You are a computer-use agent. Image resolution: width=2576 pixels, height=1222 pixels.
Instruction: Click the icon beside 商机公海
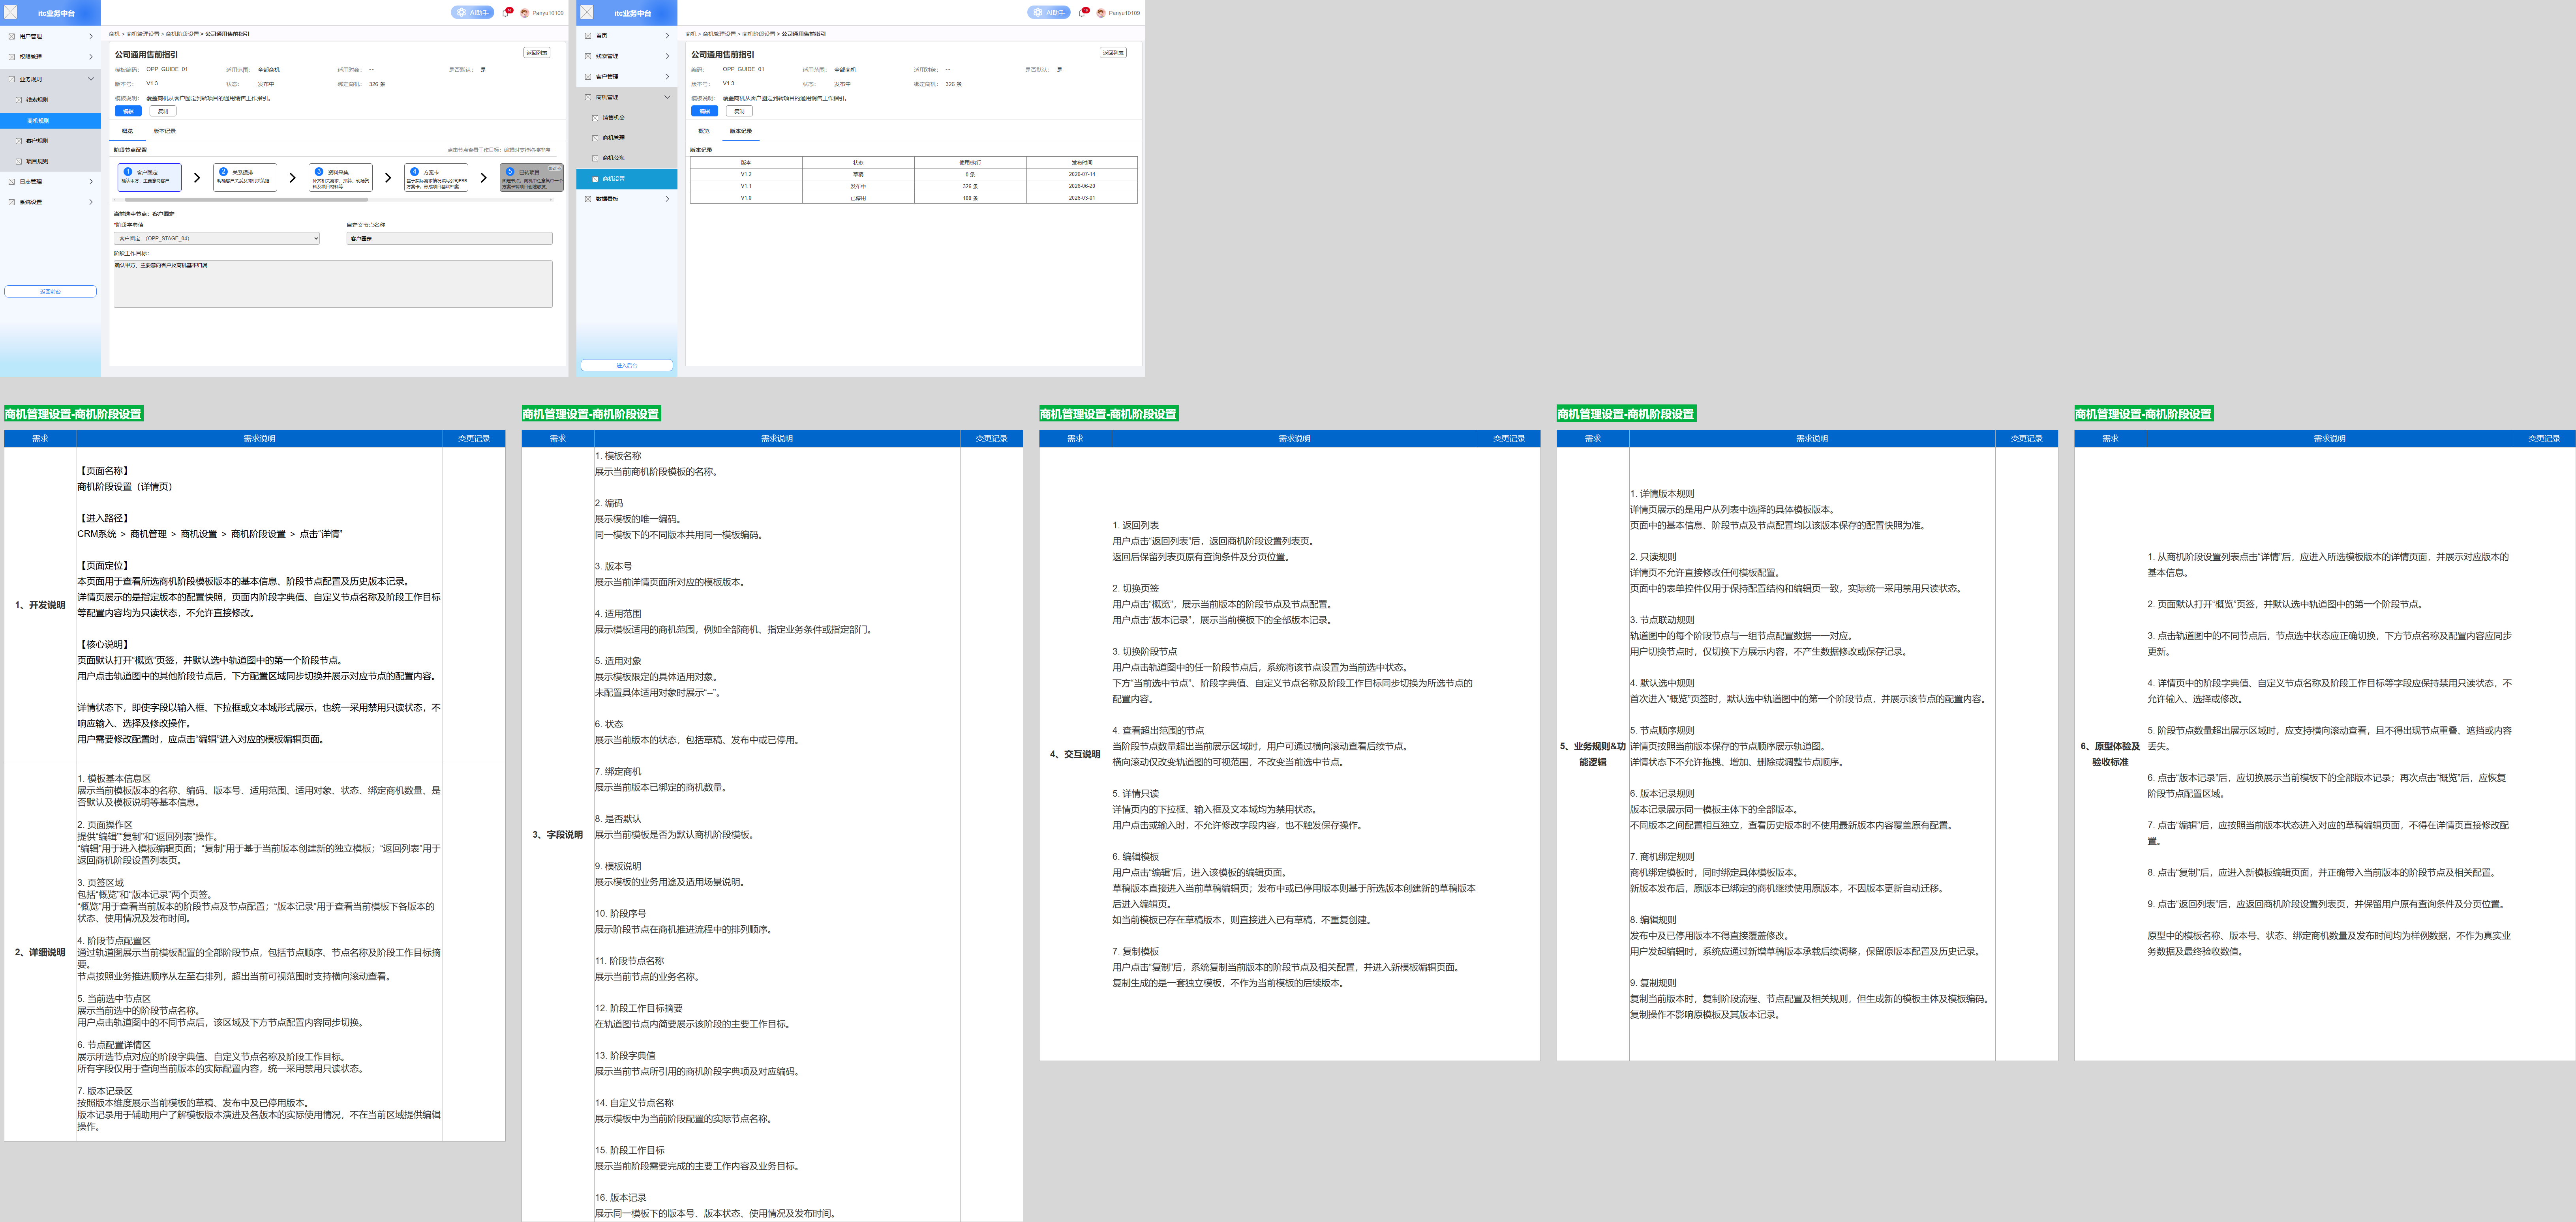(x=595, y=158)
